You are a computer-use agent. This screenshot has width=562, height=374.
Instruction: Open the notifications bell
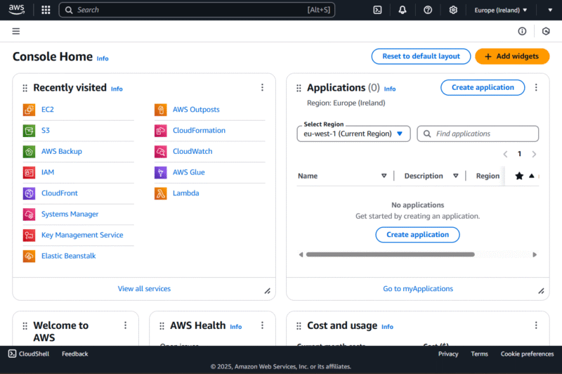coord(403,10)
